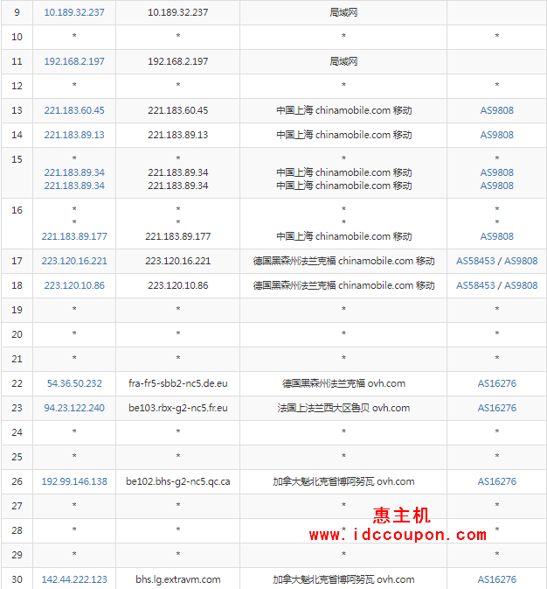Viewport: 547px width, 589px height.
Task: Click the AS9808 link in hop 13
Action: pos(496,111)
